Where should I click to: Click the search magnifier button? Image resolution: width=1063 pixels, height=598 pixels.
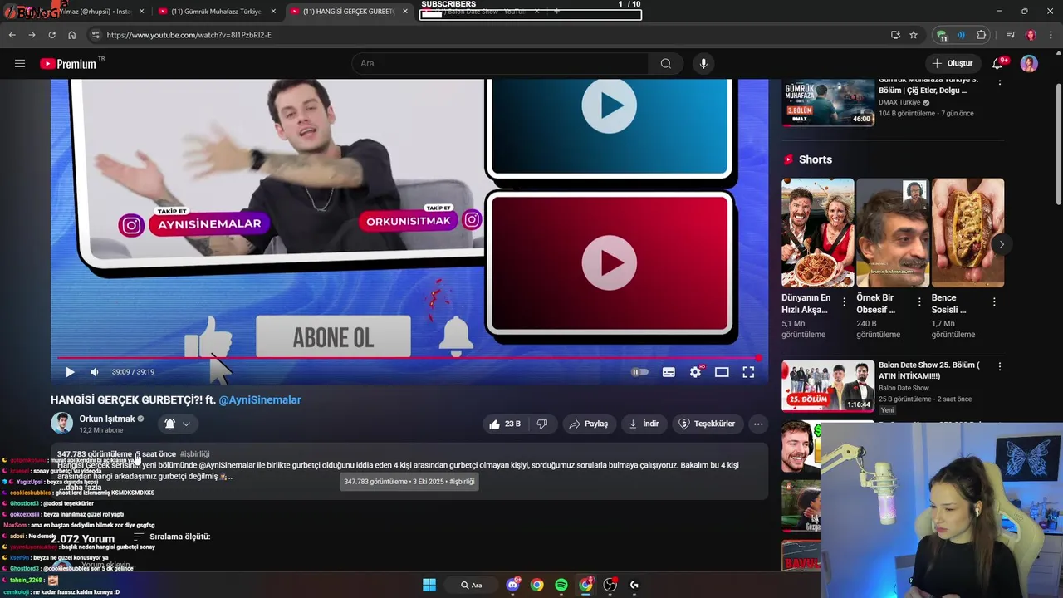666,64
